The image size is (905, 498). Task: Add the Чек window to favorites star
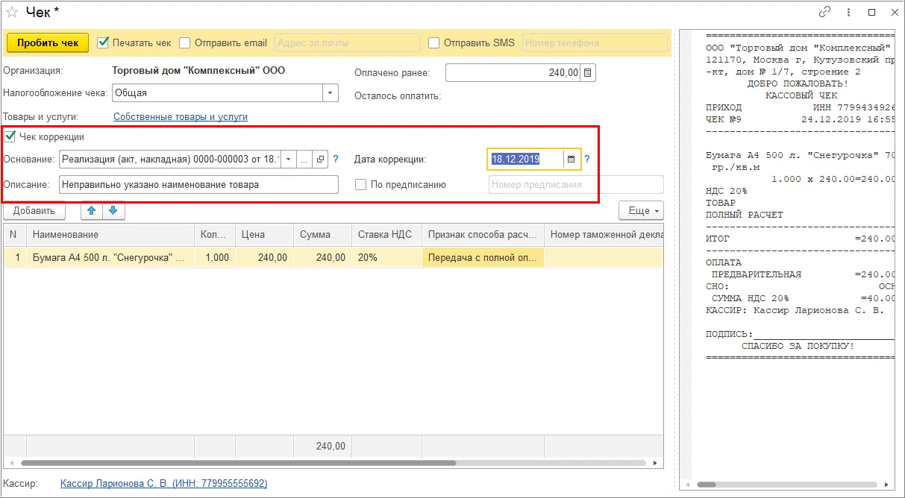click(13, 13)
